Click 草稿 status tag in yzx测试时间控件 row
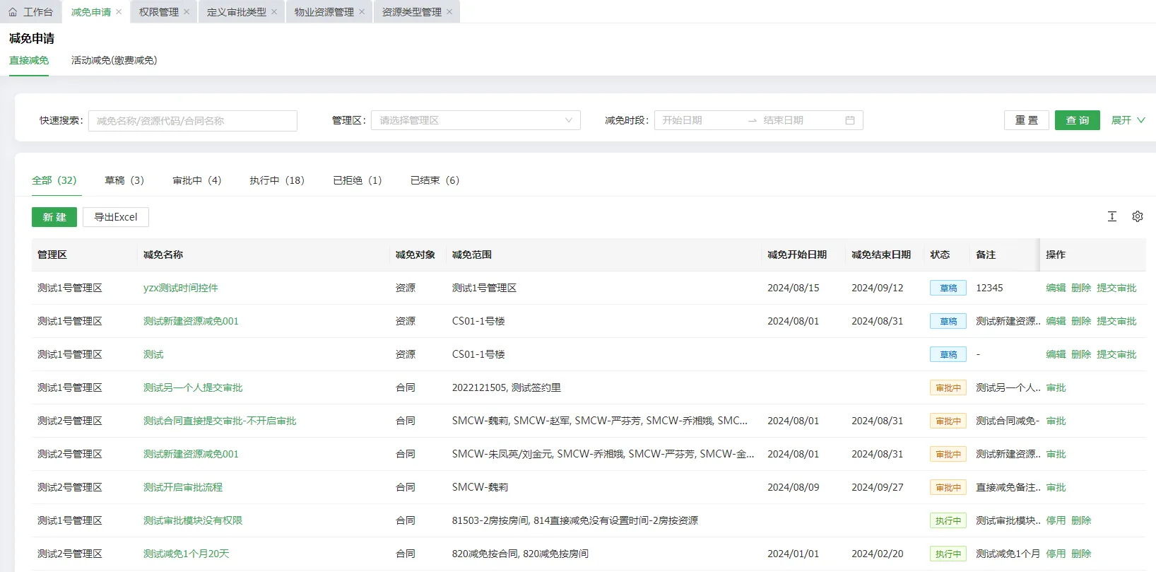Viewport: 1156px width, 572px height. (x=948, y=288)
